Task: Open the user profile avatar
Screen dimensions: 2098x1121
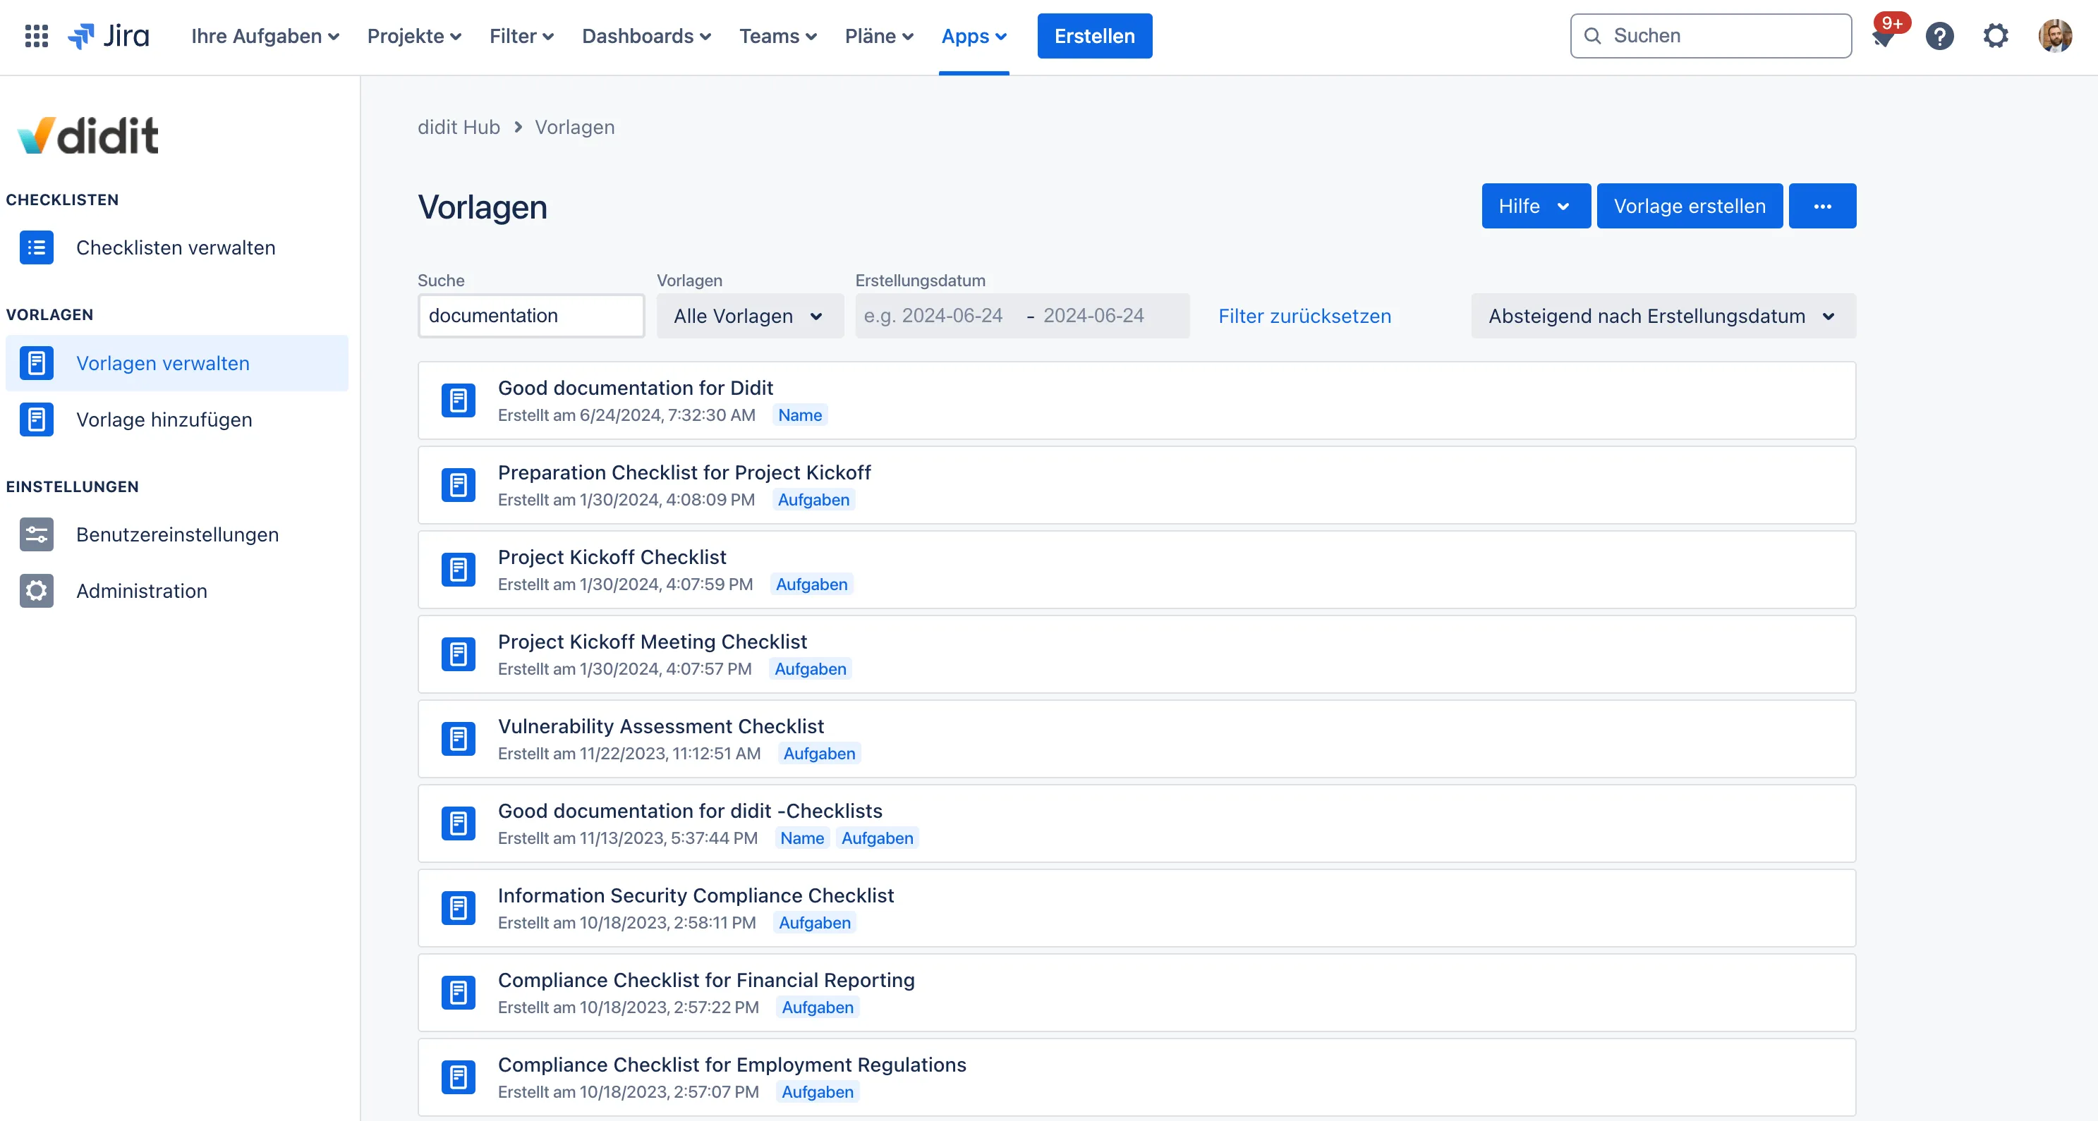Action: 2055,36
